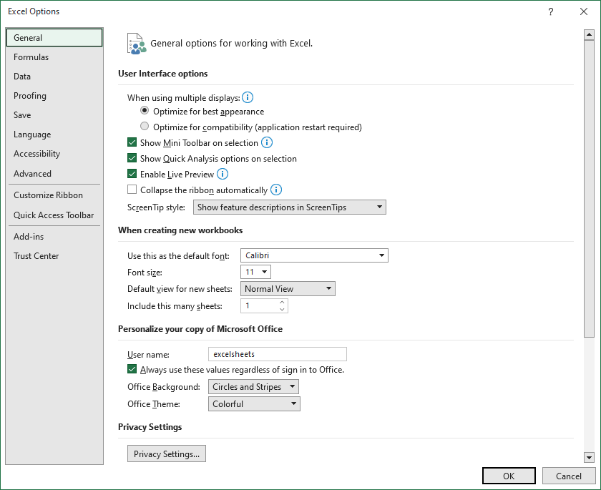Screen dimensions: 601x490
Task: Uncheck Show Mini Toolbar on selection
Action: [x=132, y=142]
